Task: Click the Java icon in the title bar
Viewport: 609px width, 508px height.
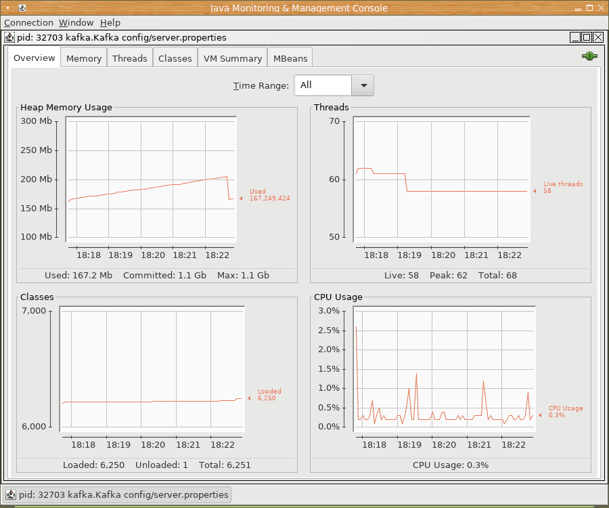Action: click(22, 8)
